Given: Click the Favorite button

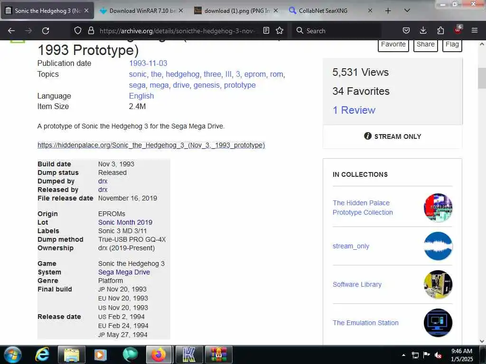Looking at the screenshot, I should [x=393, y=45].
